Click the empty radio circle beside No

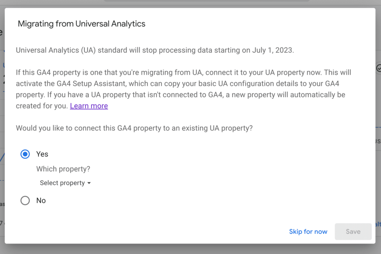click(x=25, y=200)
